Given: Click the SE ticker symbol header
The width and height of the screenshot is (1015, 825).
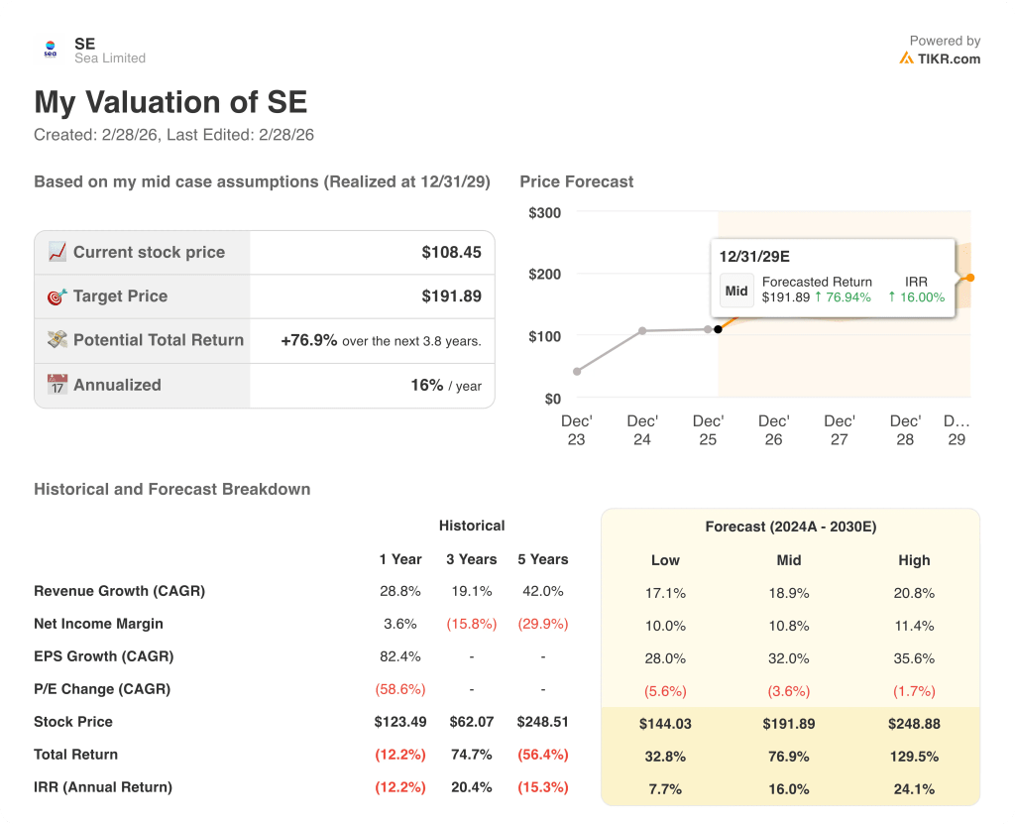Looking at the screenshot, I should (x=85, y=44).
